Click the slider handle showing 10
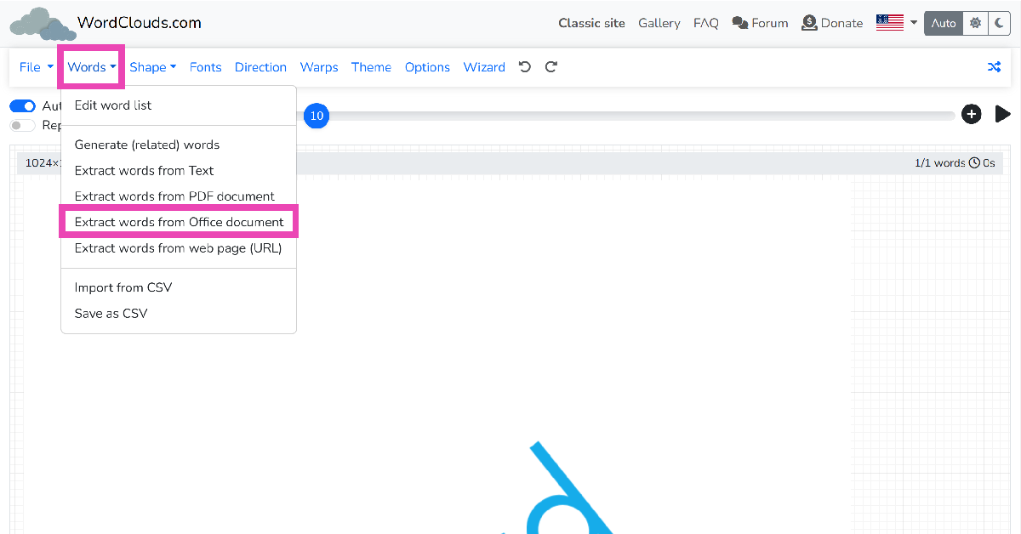The image size is (1021, 534). [317, 116]
